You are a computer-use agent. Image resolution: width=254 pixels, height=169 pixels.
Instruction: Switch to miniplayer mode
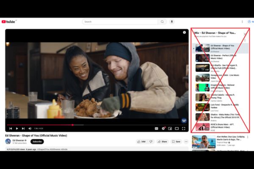[x=170, y=128]
